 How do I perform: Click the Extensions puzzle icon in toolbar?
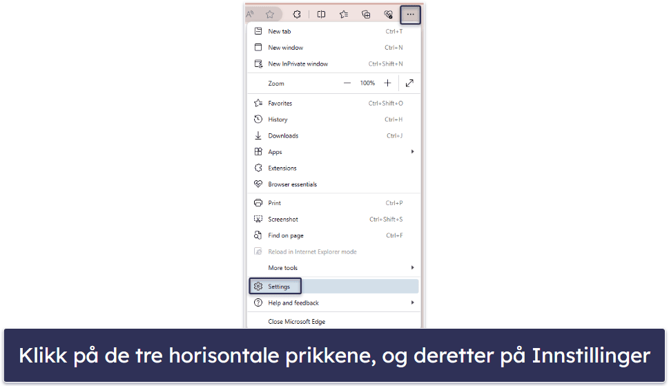(297, 15)
